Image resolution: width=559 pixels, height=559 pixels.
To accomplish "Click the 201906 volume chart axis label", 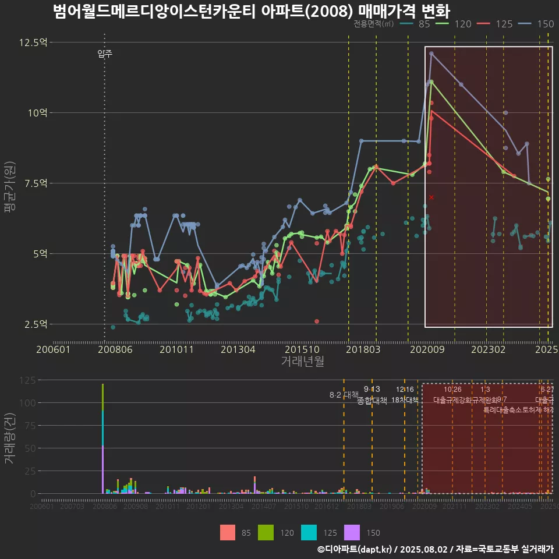I will pos(391,506).
